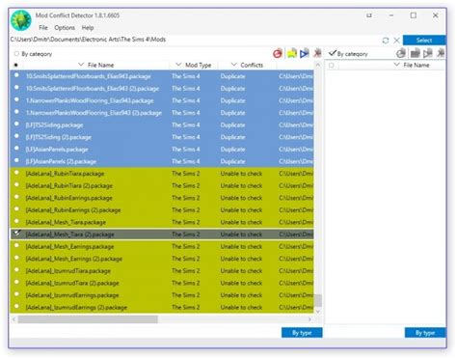457x359 pixels.
Task: Click The Sims 4 cell of [LF]AsianPanels.package row
Action: (185, 150)
